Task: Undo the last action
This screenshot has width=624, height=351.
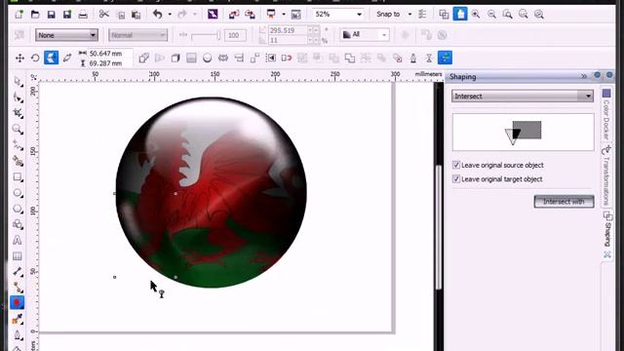Action: click(158, 15)
